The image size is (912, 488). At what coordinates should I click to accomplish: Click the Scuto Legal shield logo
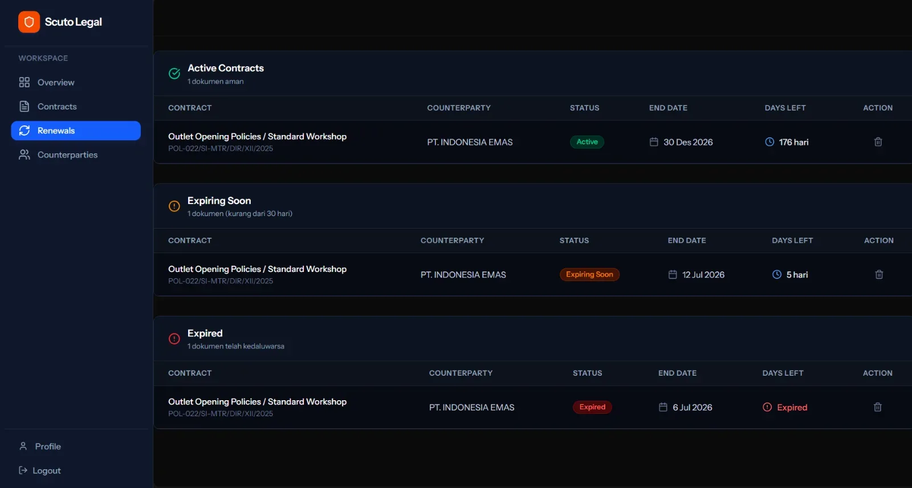tap(29, 22)
